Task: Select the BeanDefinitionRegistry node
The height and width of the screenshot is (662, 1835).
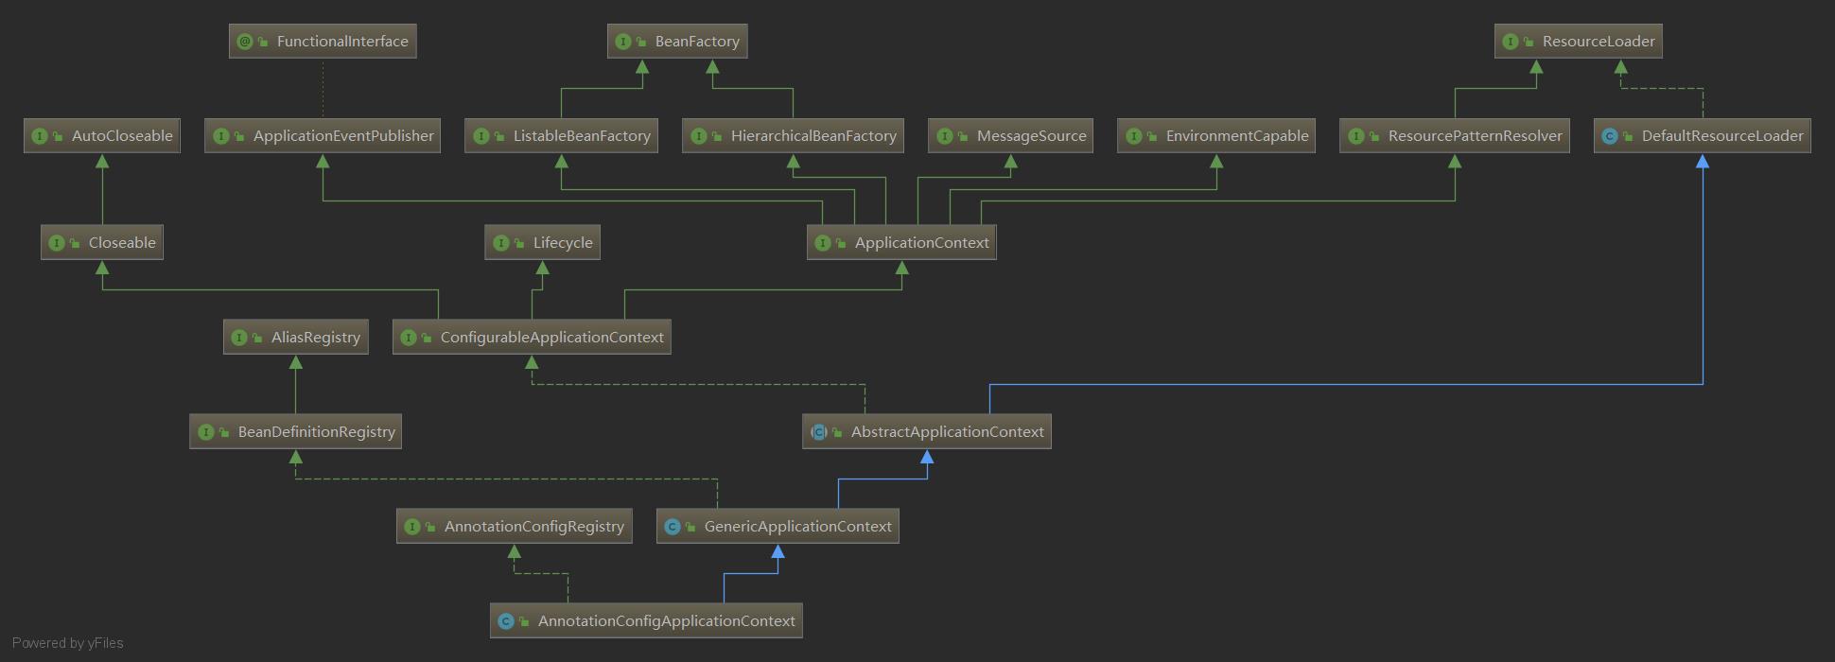Action: pos(295,432)
